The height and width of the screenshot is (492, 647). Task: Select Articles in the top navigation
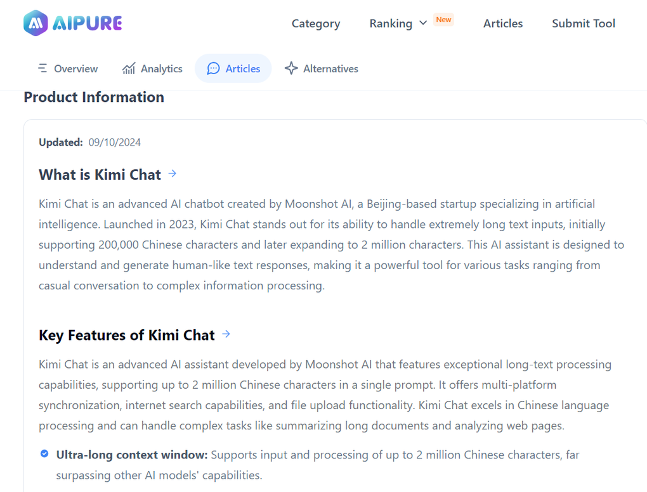pyautogui.click(x=502, y=23)
